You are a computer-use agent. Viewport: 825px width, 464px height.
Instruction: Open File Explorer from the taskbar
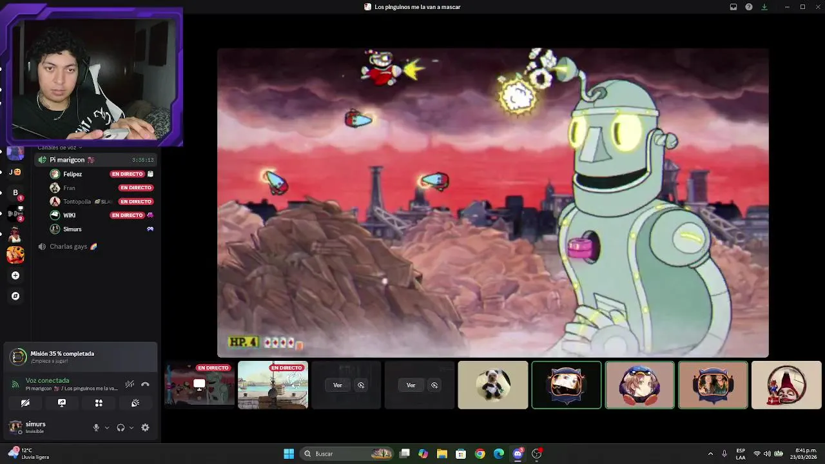coord(442,454)
